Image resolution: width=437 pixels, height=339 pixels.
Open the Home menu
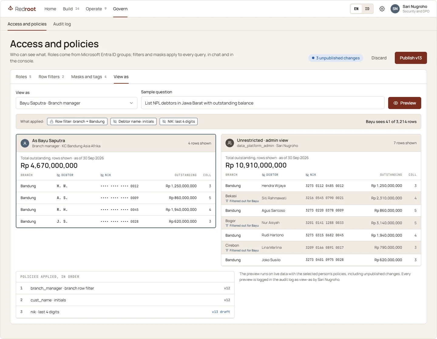(x=50, y=9)
